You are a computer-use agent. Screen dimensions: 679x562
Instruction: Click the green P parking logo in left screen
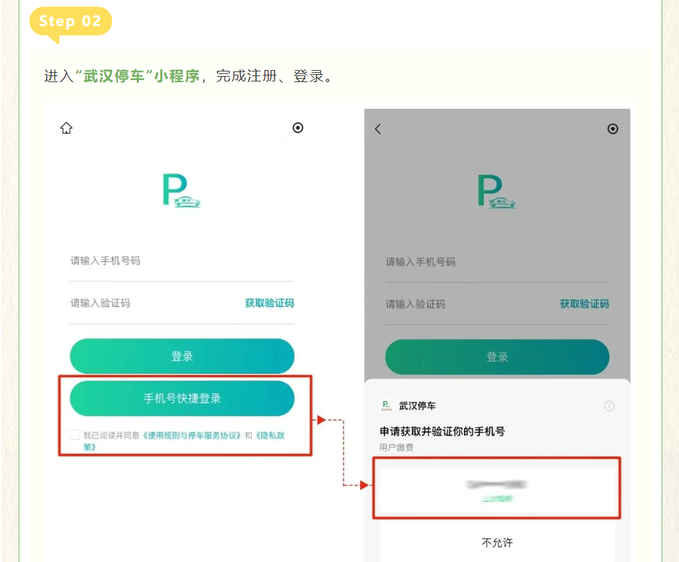(180, 191)
